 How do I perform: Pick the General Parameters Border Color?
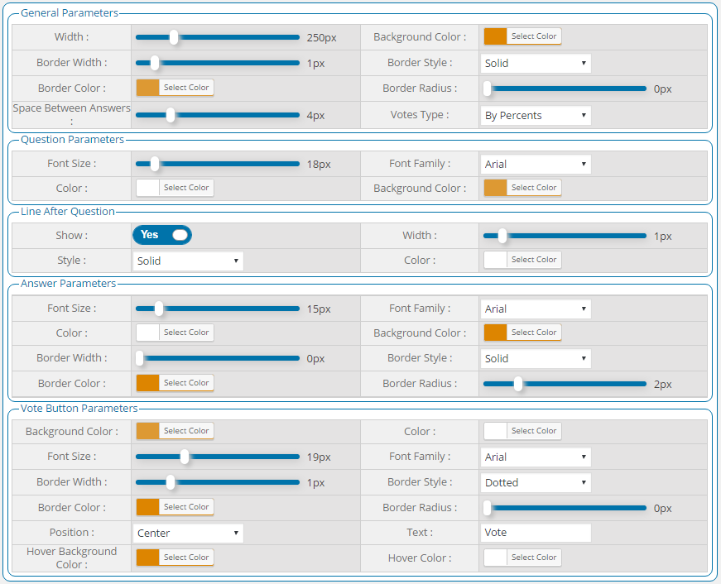(x=175, y=88)
